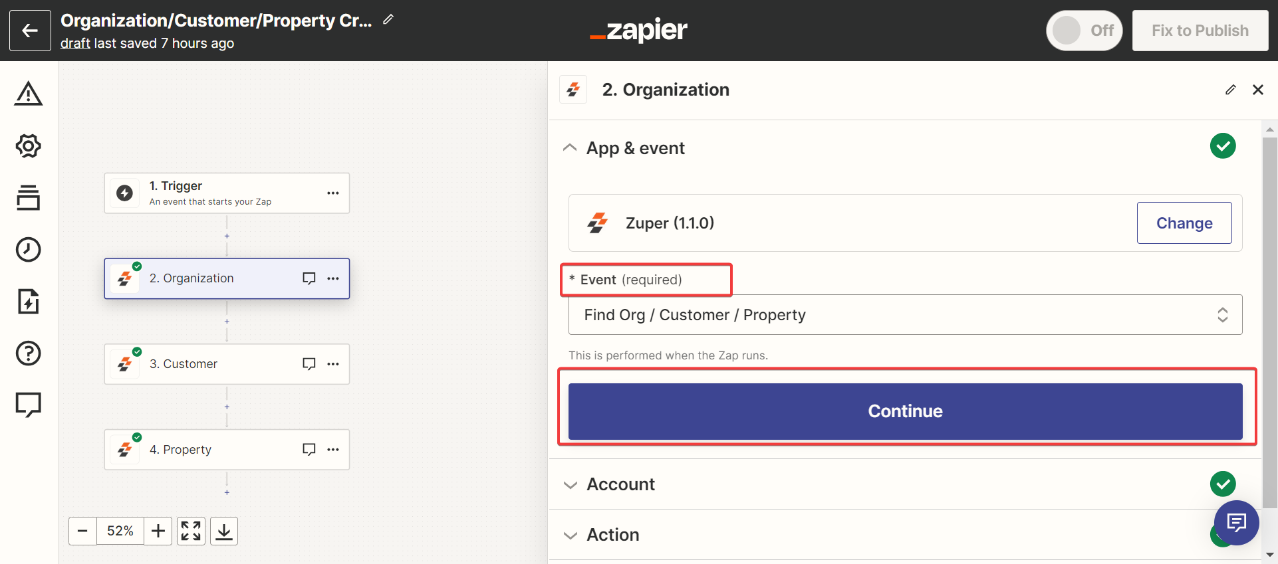Open the Zap details file icon
This screenshot has width=1278, height=564.
[29, 302]
